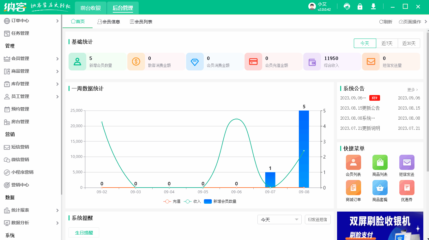429x240 pixels.
Task: Open the 今天 dropdown in 系统提醒
Action: click(279, 219)
